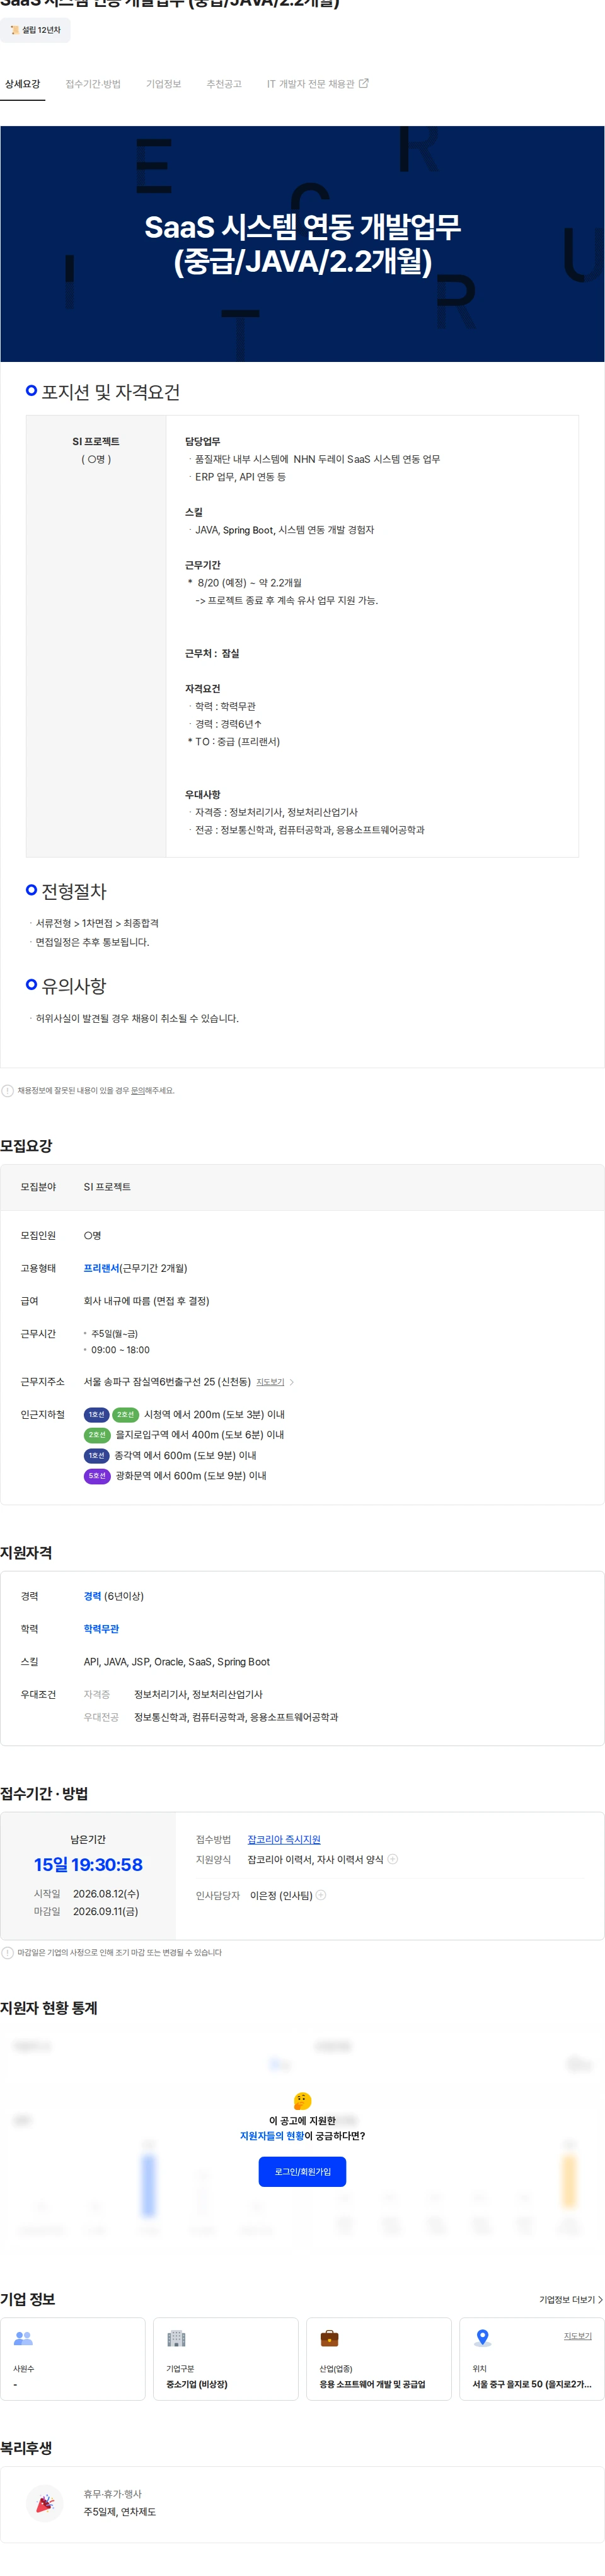605x2576 pixels.
Task: Click the blue bullet icon beside 유의사항
Action: point(31,985)
